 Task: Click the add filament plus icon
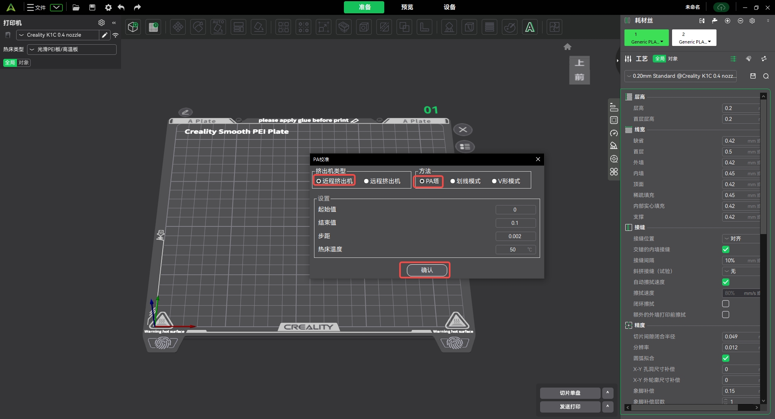point(727,21)
